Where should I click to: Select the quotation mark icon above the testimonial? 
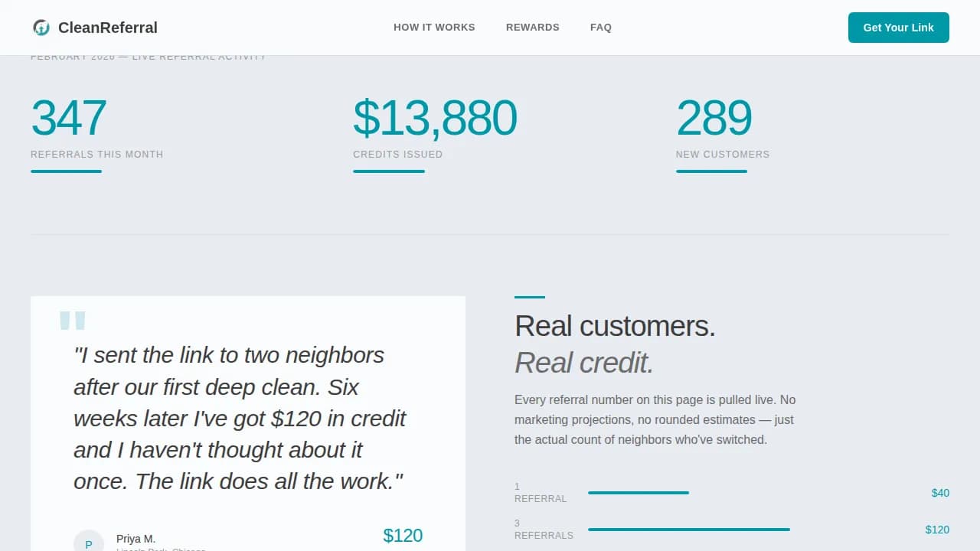click(73, 321)
